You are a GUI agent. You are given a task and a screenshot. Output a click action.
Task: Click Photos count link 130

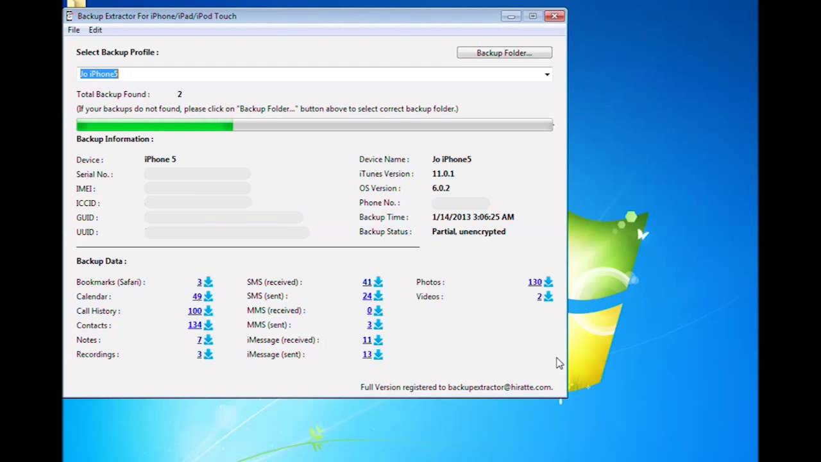point(535,282)
